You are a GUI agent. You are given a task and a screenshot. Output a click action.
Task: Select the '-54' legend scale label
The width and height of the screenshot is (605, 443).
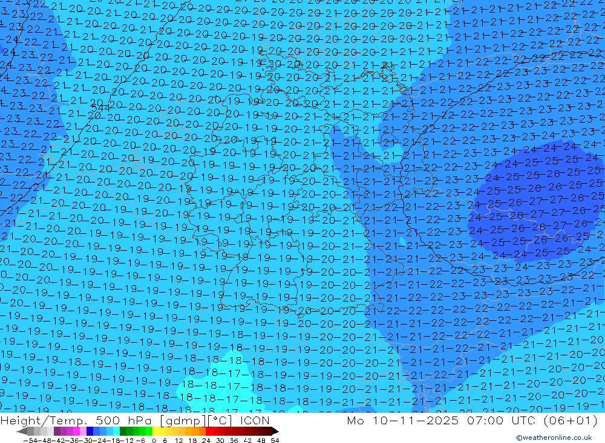click(x=30, y=441)
